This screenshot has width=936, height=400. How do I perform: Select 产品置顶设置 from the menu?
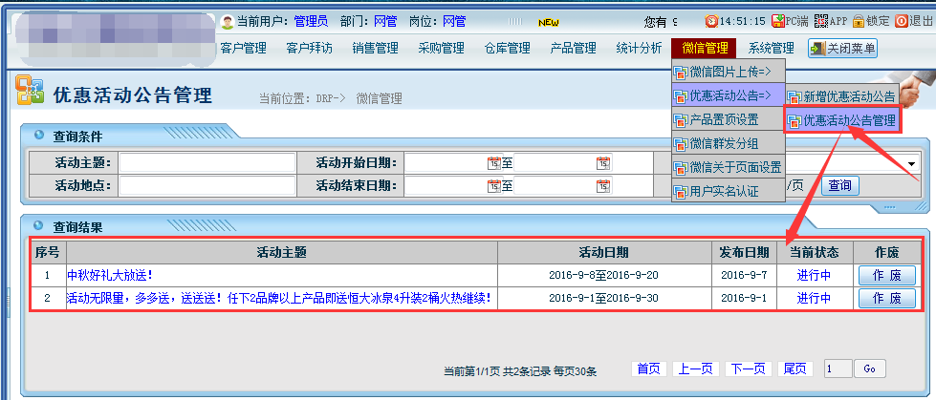[x=729, y=119]
